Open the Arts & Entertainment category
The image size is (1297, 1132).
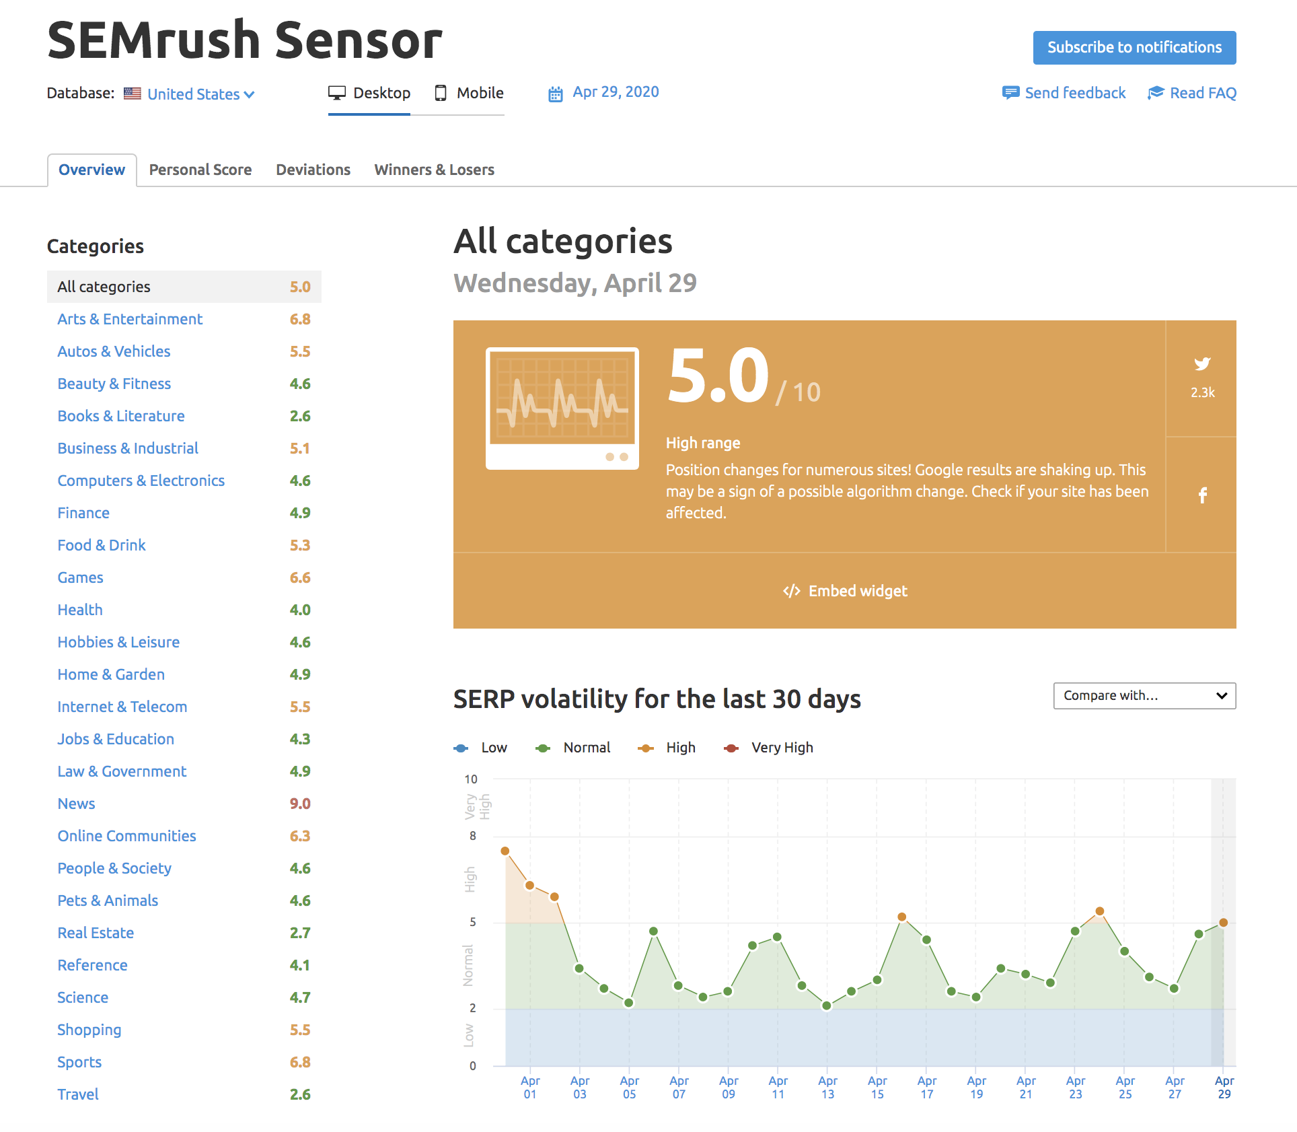tap(130, 319)
